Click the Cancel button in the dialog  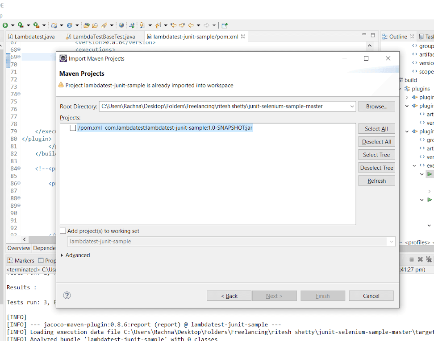click(x=371, y=296)
